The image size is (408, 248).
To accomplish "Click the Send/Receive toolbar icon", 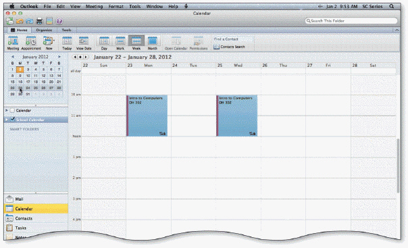I will 10,21.
